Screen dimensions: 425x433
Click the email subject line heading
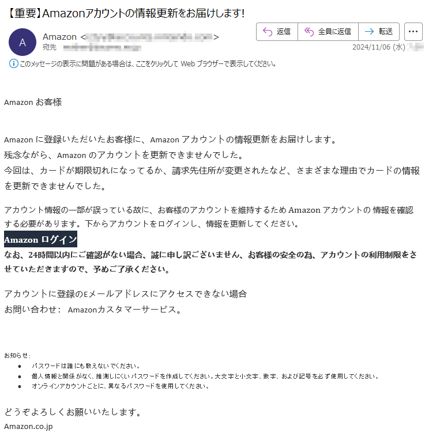(126, 13)
